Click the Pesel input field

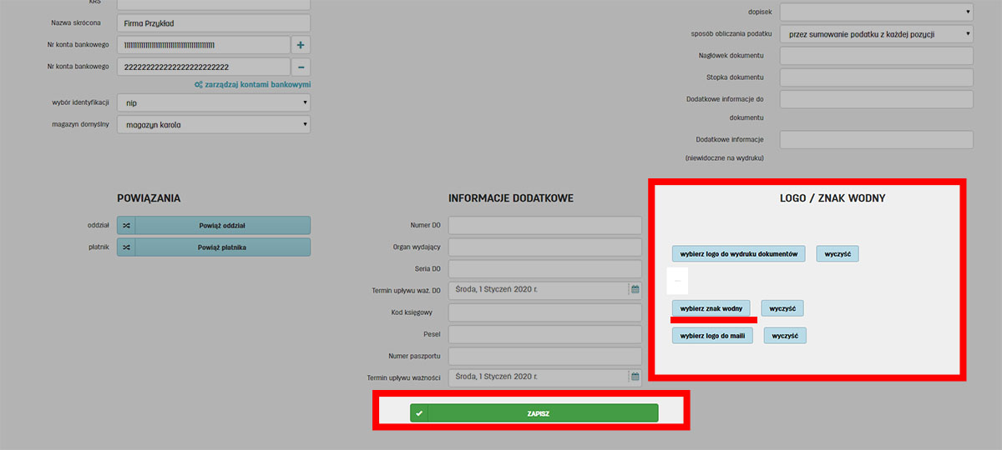tap(544, 334)
